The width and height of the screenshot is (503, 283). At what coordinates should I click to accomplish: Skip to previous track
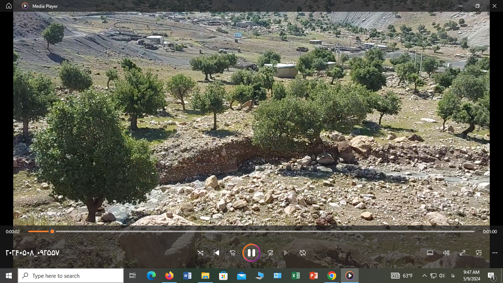217,253
